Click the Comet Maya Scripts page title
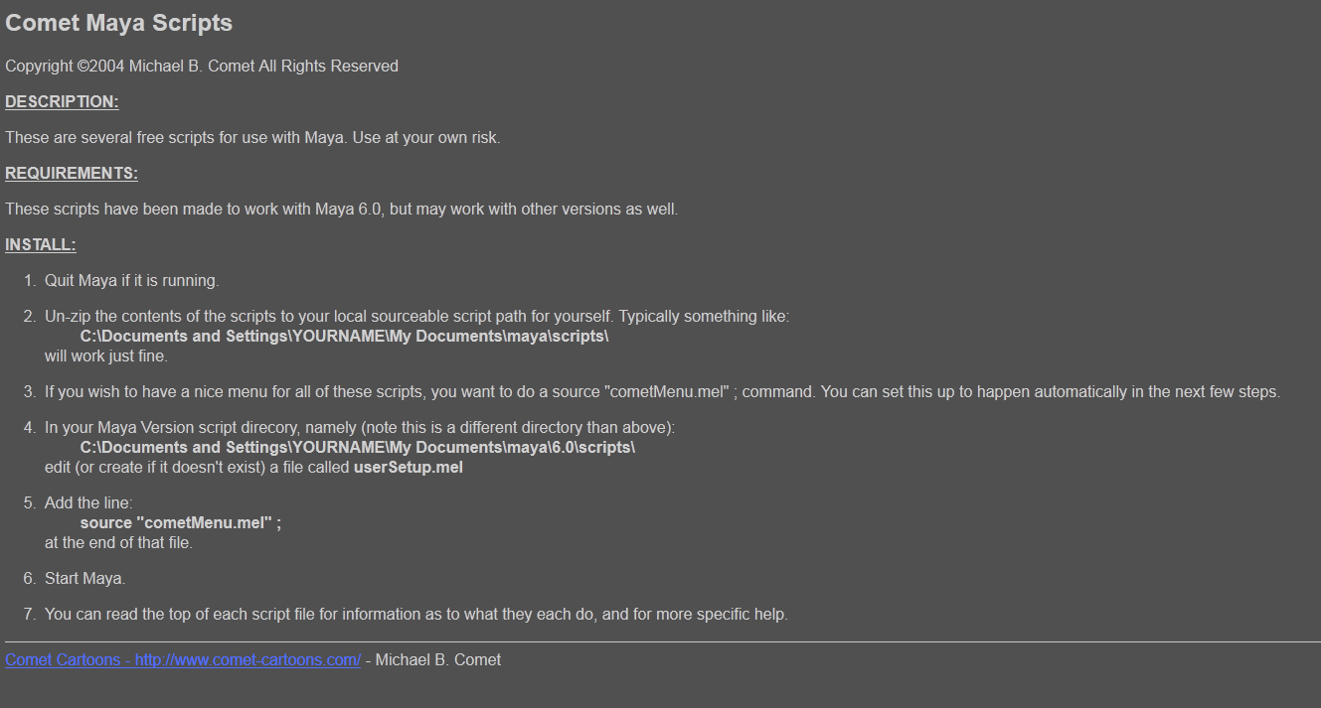1321x708 pixels. coord(119,23)
